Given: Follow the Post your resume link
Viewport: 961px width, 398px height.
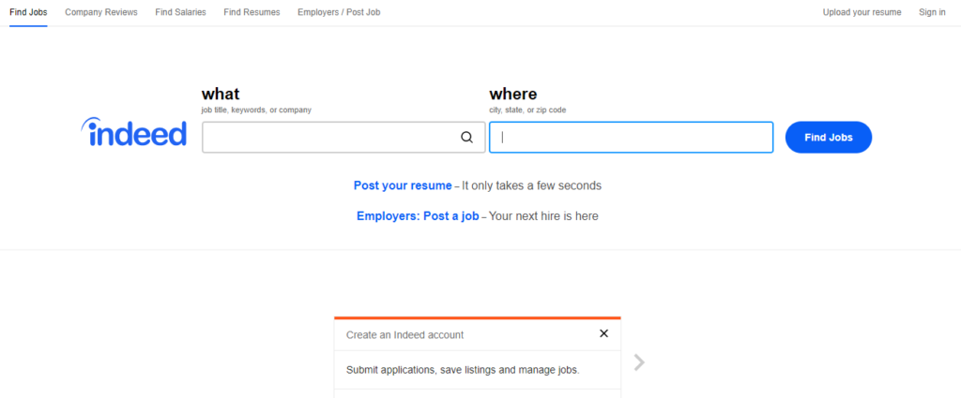Looking at the screenshot, I should (x=403, y=185).
